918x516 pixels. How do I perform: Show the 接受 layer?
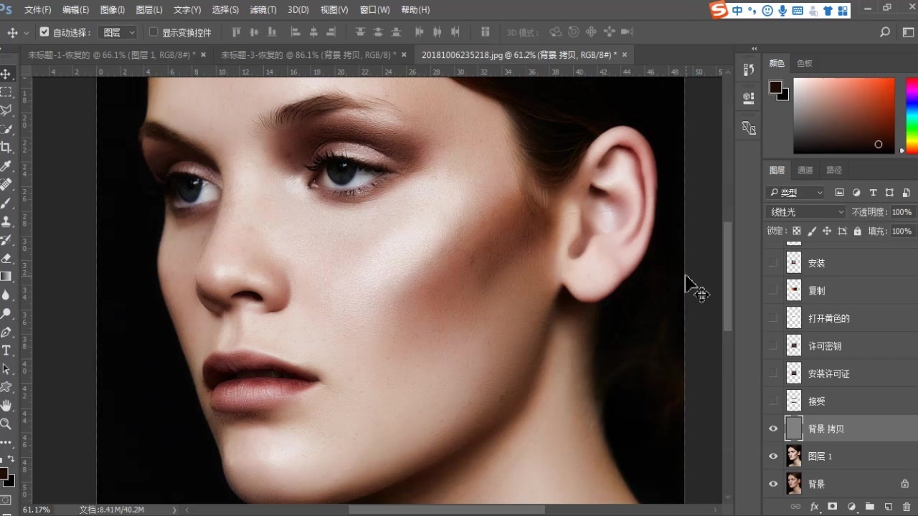point(773,401)
